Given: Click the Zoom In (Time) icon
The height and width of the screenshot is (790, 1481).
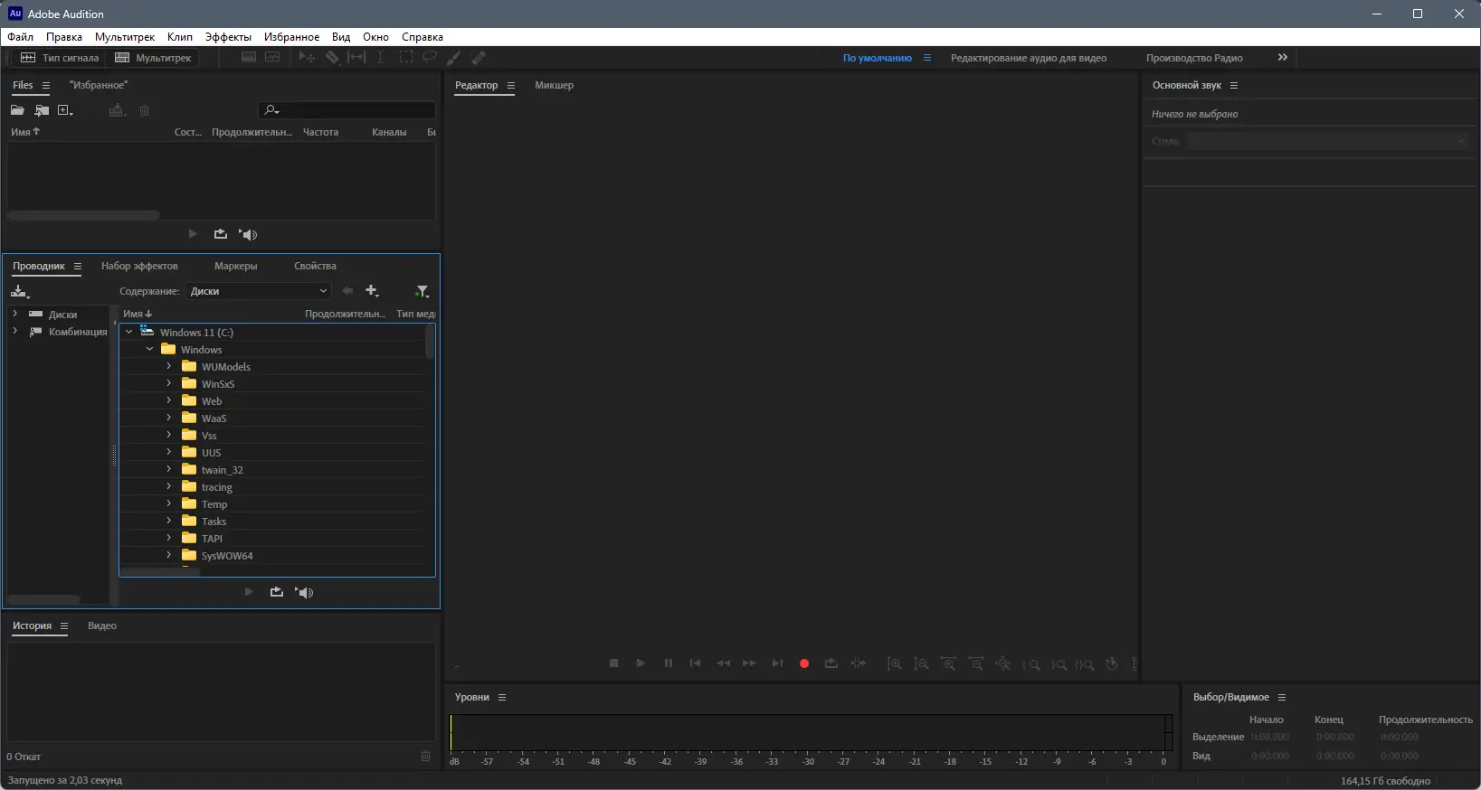Looking at the screenshot, I should tap(948, 663).
